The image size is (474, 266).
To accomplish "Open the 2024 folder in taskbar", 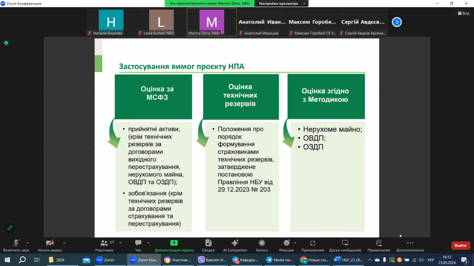I will [x=62, y=260].
